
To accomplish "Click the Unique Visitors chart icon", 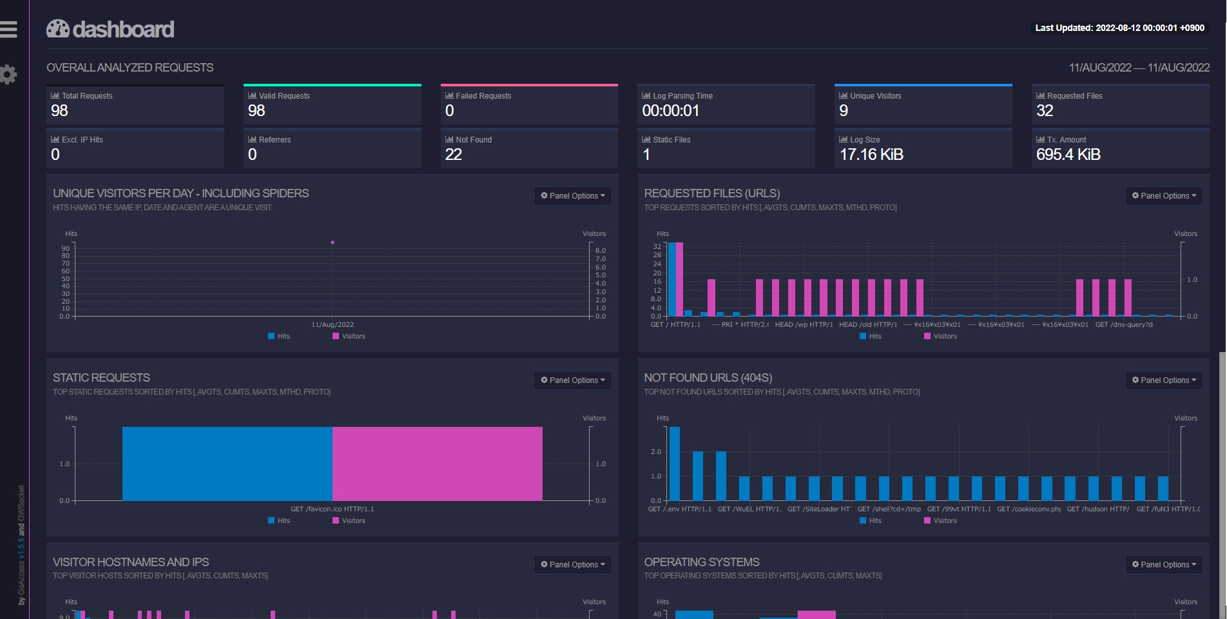I will (x=843, y=95).
